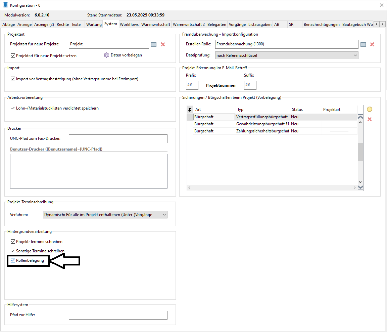Sort grid by Typ column header

click(262, 110)
